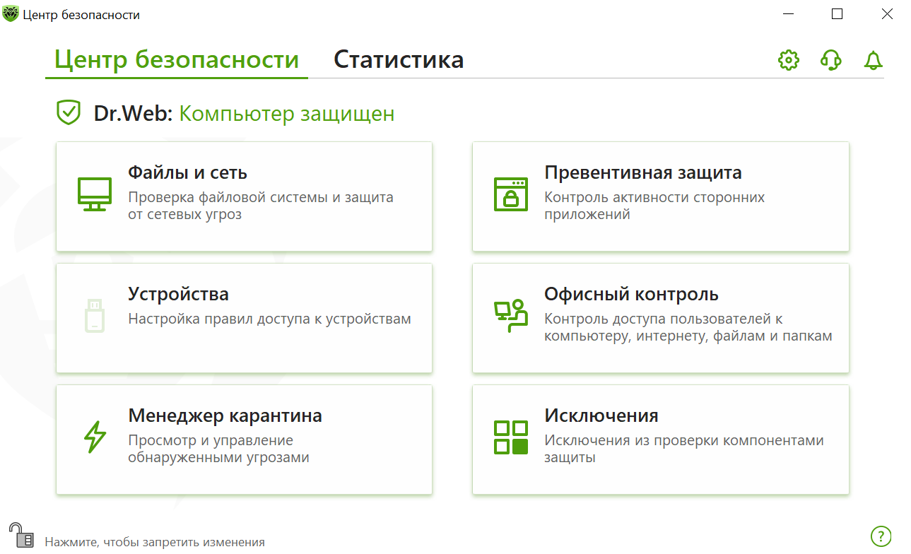Open the Файлы и сеть heading
The image size is (911, 554).
tap(187, 172)
